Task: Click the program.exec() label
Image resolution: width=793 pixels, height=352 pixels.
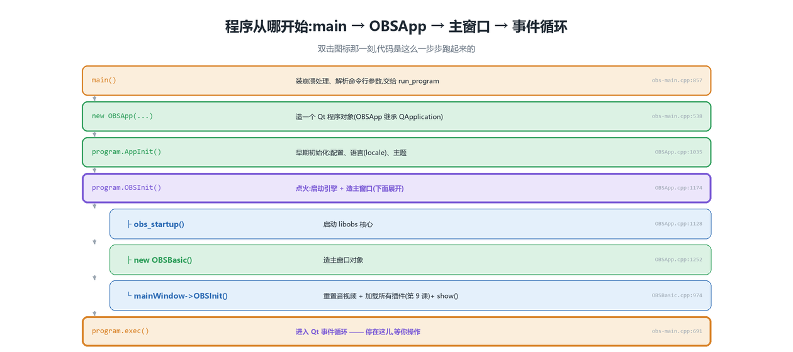Action: coord(120,331)
